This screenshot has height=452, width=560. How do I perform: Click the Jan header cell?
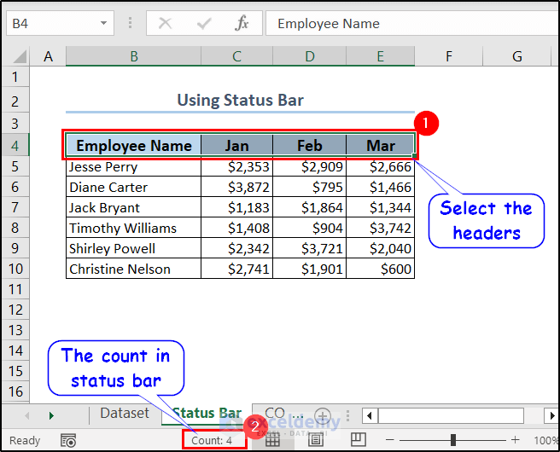tap(236, 145)
